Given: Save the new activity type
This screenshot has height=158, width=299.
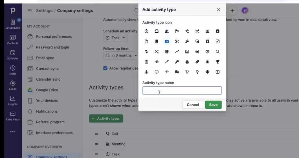Looking at the screenshot, I should [x=213, y=105].
